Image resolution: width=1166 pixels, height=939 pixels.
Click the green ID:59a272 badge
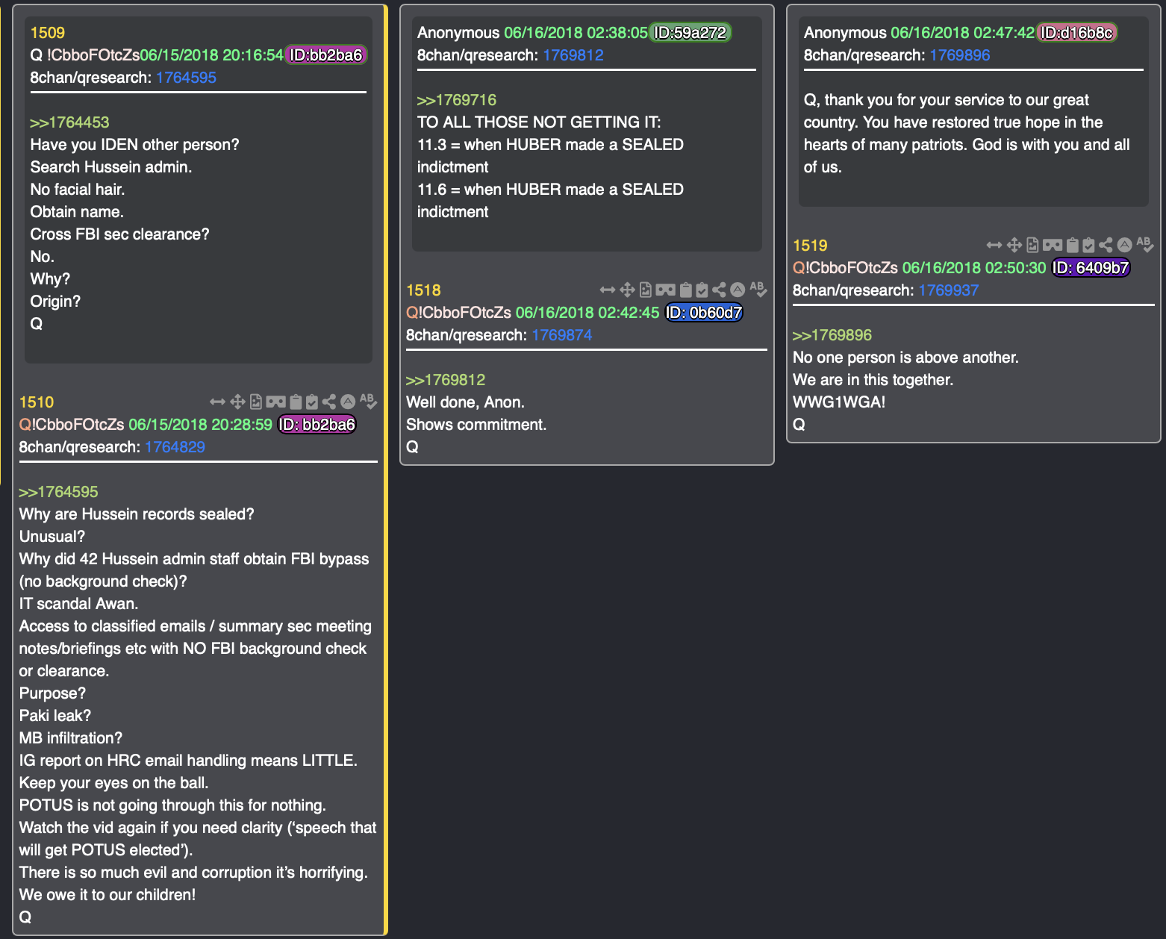click(x=690, y=33)
